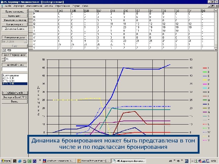
Task: Open the control date dropdown
Action: [26, 42]
